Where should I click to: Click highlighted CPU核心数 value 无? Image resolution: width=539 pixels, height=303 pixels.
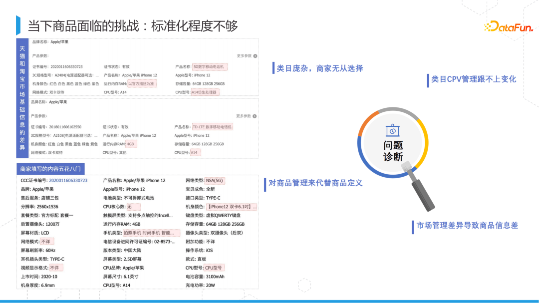pos(133,207)
